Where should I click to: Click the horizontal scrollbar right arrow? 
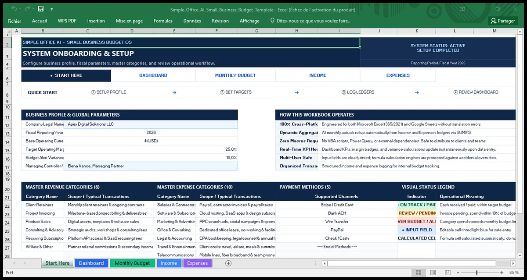click(513, 263)
